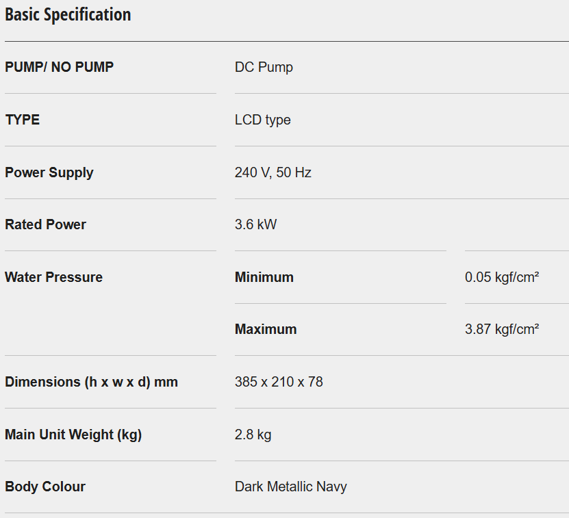Select the Dark Metallic Navy value
This screenshot has width=569, height=518.
pos(291,487)
